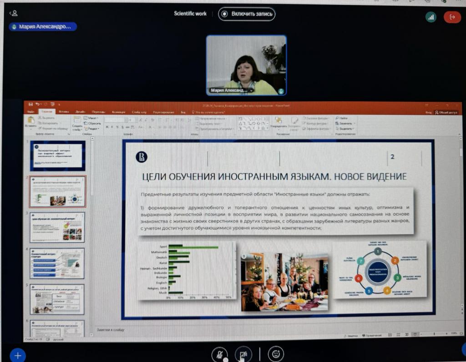Select slide 3 thumbnail in the slide panel
This screenshot has height=362, width=466.
coord(57,226)
